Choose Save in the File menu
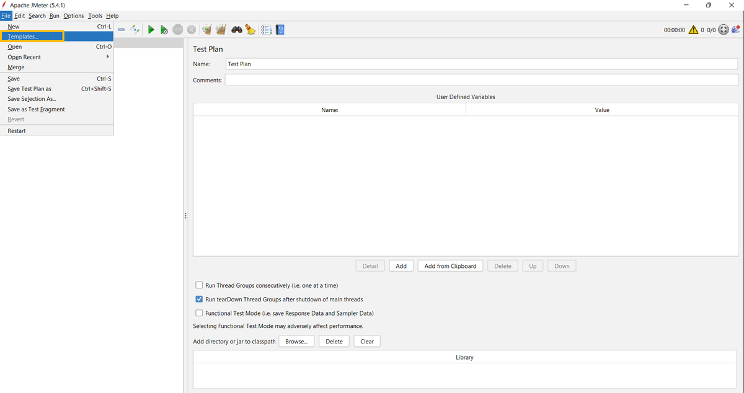The width and height of the screenshot is (744, 393). point(56,79)
